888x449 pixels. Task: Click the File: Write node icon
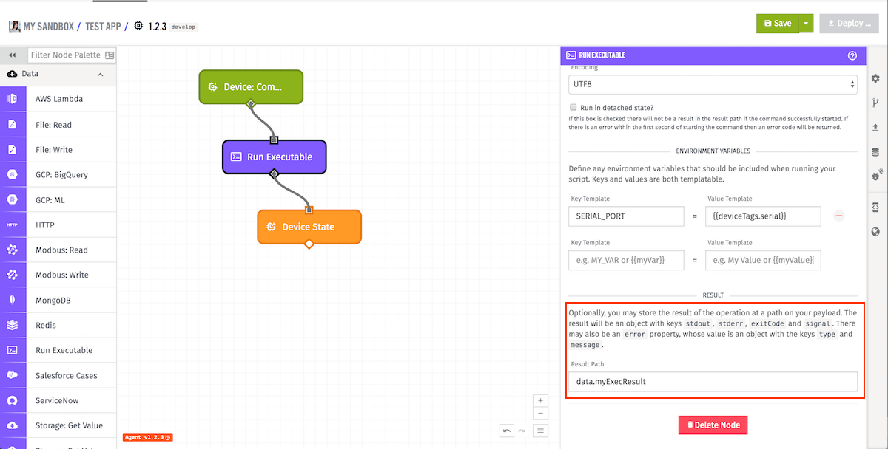[13, 149]
